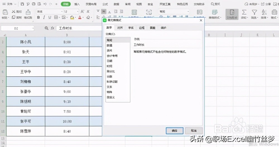Viewport: 279px width, 147px height.
Task: Click the Sort A-Z icon
Action: 264,12
